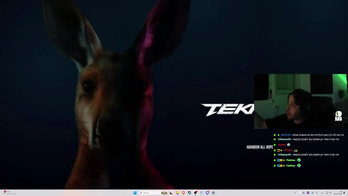Open File Explorer from the taskbar
The width and height of the screenshot is (348, 196).
[x=177, y=193]
